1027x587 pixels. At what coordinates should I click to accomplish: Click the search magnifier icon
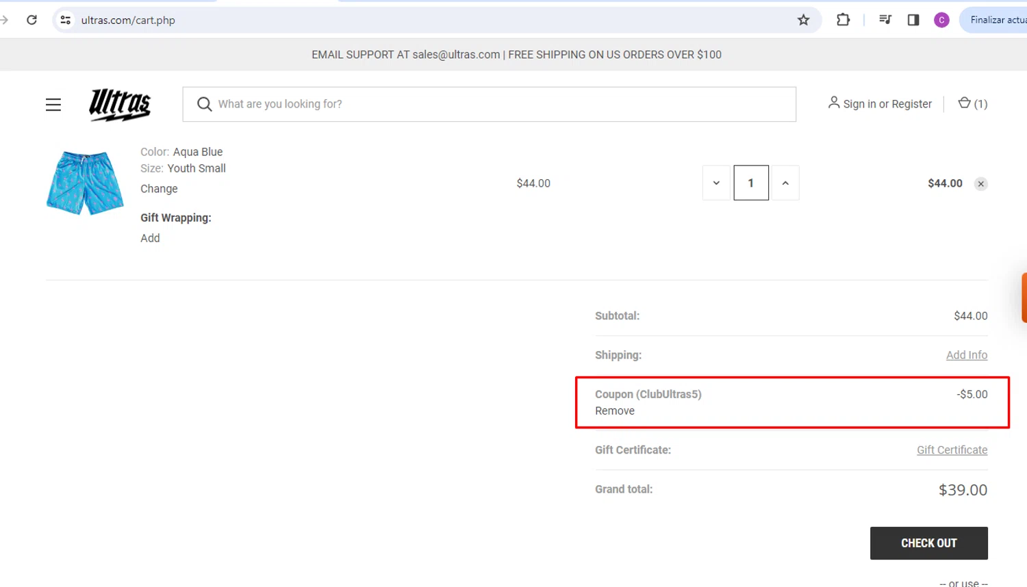(204, 104)
